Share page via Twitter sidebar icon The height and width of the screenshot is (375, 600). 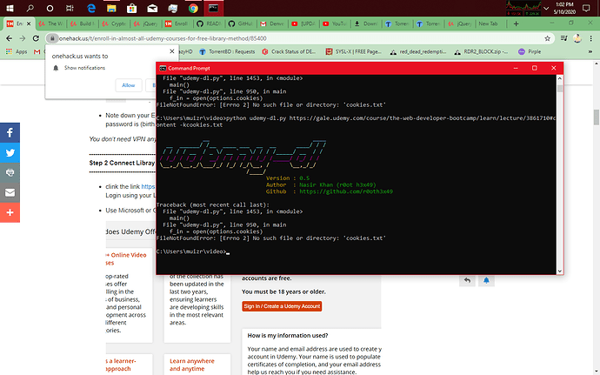pos(10,153)
